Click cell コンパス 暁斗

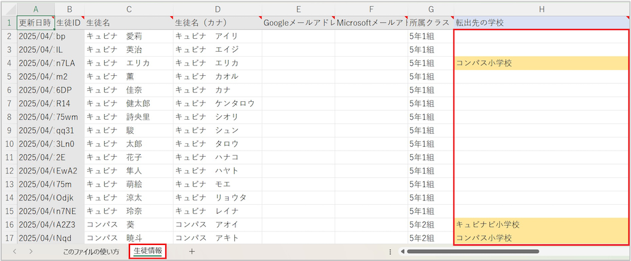coord(129,238)
